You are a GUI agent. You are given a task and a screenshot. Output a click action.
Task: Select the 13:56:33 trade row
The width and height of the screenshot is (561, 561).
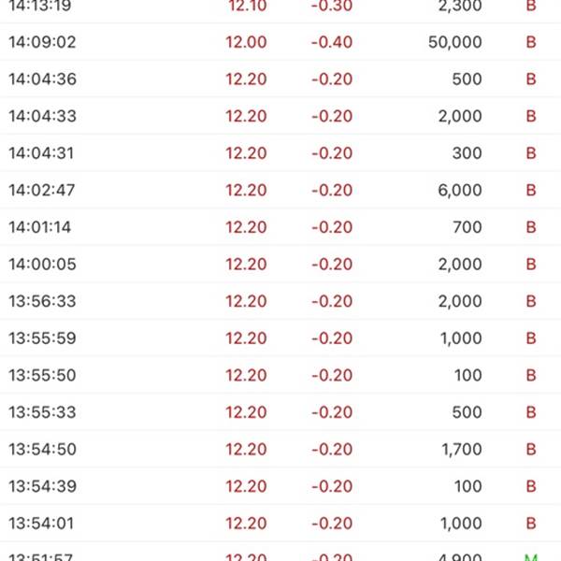click(x=280, y=301)
